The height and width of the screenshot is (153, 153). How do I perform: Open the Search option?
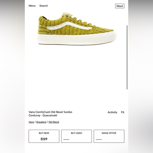tap(44, 6)
